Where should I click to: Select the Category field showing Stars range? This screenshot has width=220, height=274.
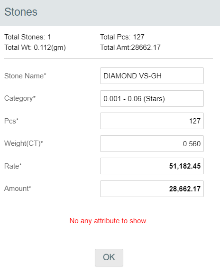[152, 98]
